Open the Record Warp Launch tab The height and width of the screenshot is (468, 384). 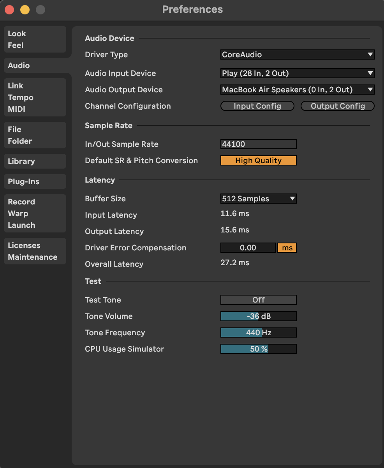click(x=35, y=213)
